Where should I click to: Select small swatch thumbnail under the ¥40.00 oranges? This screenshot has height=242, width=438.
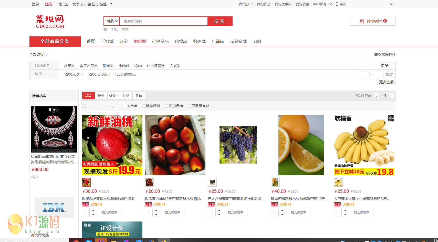(x=275, y=182)
